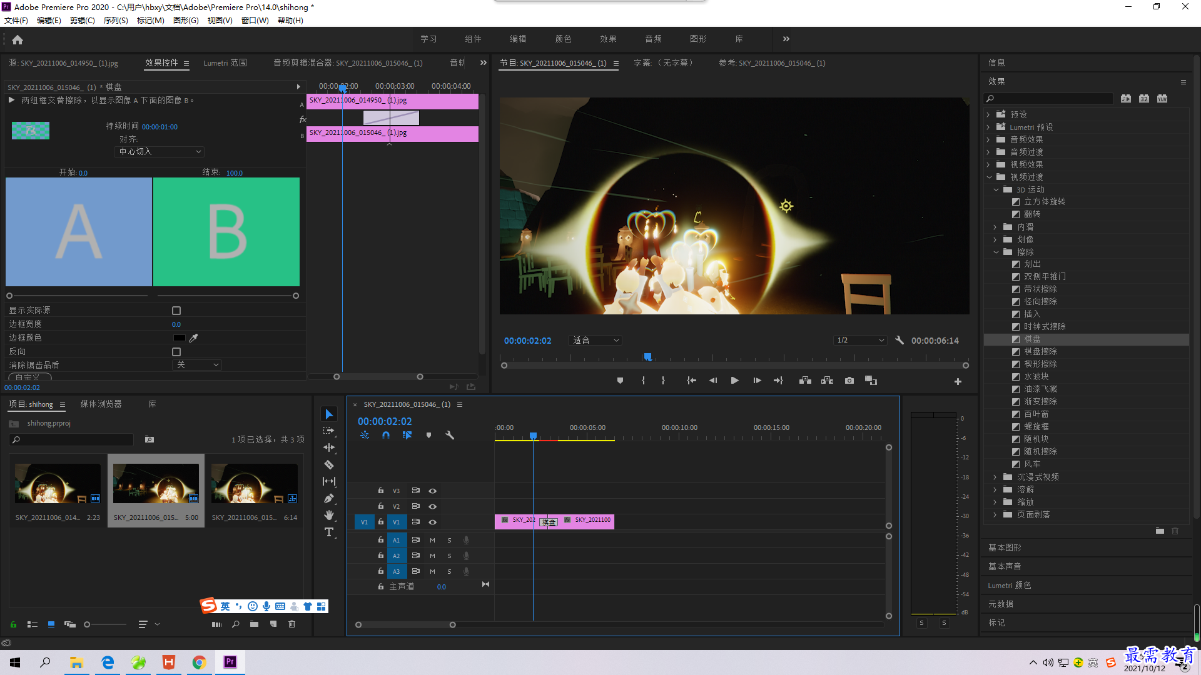Click Add Marker in Program Monitor
Viewport: 1201px width, 675px height.
(x=620, y=381)
